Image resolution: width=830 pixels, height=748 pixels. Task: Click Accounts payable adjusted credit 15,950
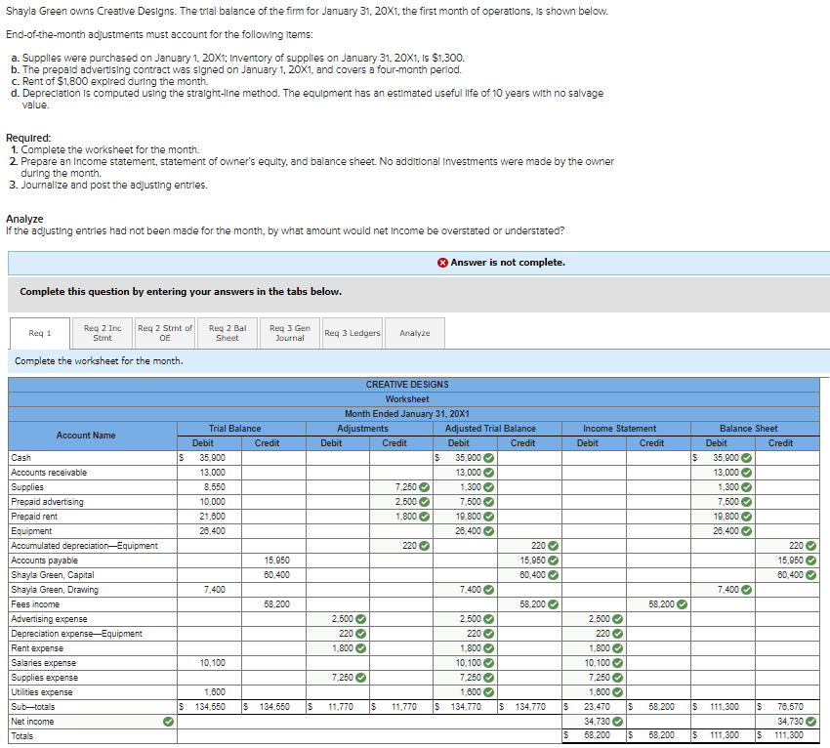coord(529,561)
